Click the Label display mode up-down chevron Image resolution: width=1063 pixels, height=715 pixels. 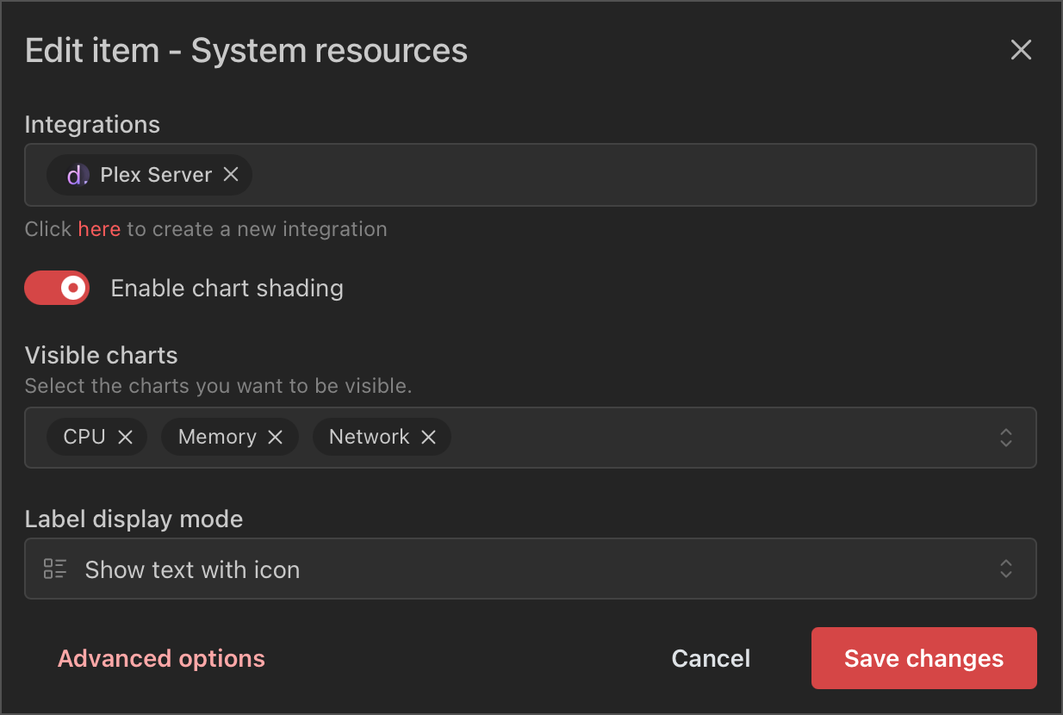point(1005,569)
